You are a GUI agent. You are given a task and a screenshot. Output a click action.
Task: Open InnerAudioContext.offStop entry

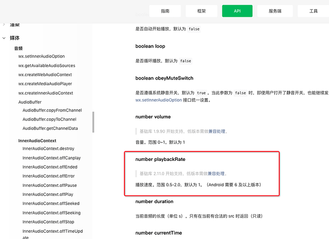(48, 222)
